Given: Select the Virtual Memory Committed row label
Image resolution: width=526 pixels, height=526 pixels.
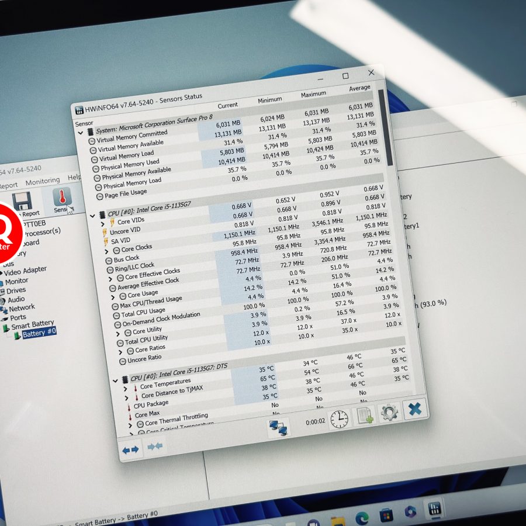Looking at the screenshot, I should point(132,136).
